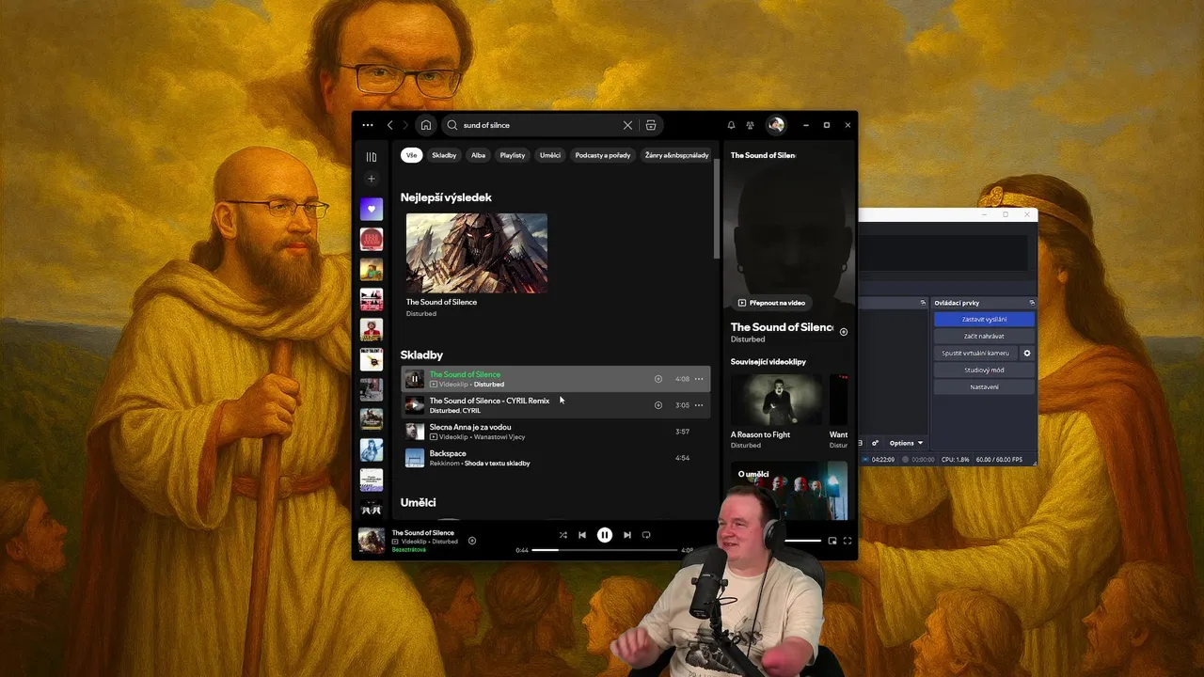1204x677 pixels.
Task: Open Disturbed artist link in top result
Action: pyautogui.click(x=421, y=313)
